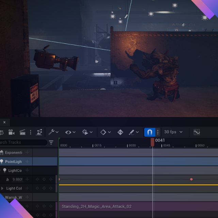Click the Intensity value field 9.88
This screenshot has width=218, height=218.
tap(18, 180)
